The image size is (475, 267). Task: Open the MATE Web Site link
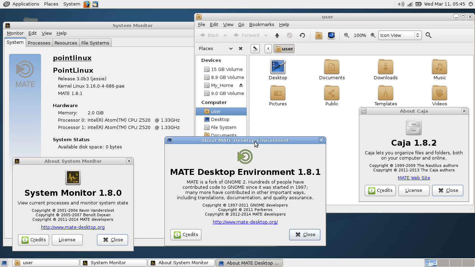(x=414, y=178)
